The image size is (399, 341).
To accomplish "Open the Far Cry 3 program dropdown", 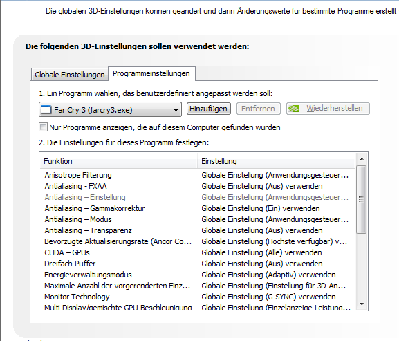I will click(x=110, y=110).
